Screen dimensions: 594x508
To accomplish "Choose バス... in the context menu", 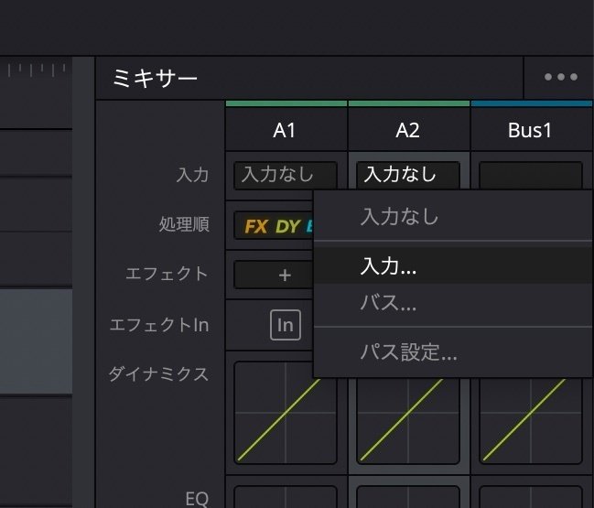I will click(388, 302).
